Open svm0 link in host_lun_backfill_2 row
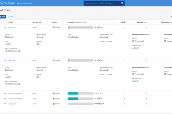 [x=34, y=99]
